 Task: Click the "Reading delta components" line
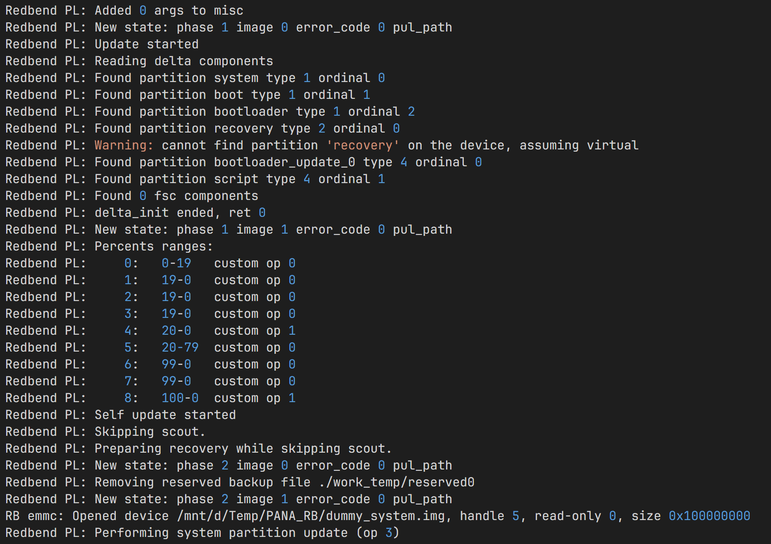coord(184,61)
